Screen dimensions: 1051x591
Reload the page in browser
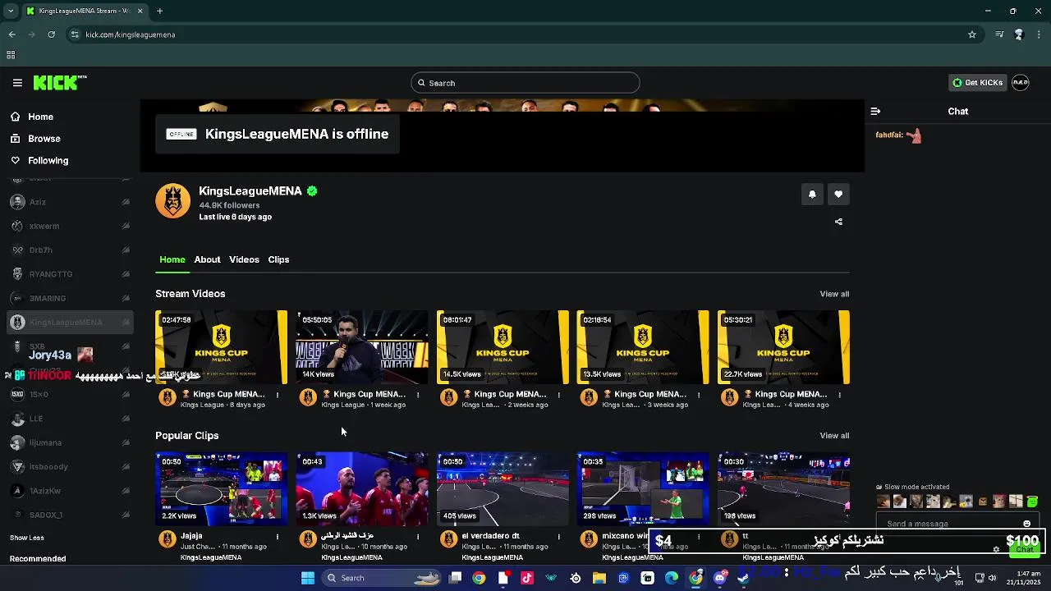51,34
